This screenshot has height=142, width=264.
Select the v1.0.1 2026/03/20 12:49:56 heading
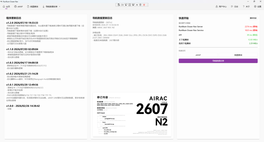tap(22, 85)
